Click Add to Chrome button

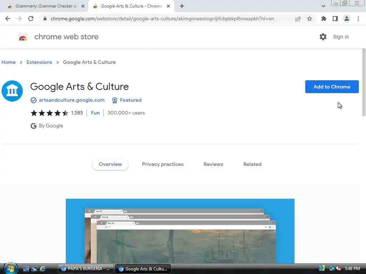coord(332,87)
